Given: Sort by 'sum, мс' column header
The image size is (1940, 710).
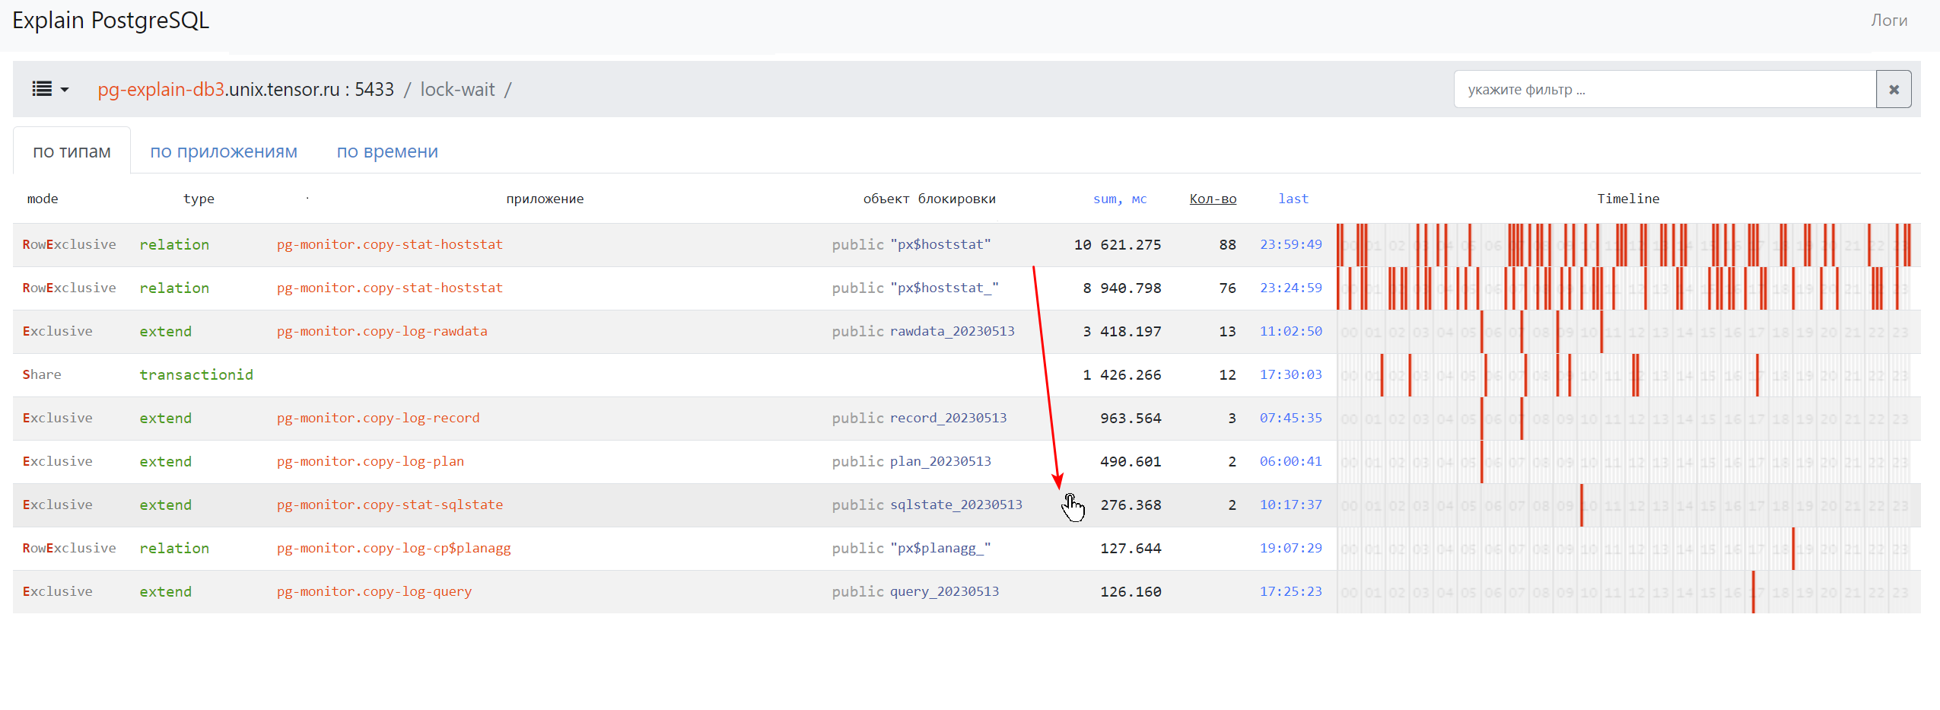Looking at the screenshot, I should point(1119,199).
